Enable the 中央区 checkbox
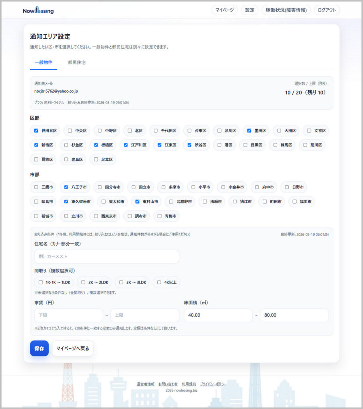The width and height of the screenshot is (363, 409). point(70,131)
